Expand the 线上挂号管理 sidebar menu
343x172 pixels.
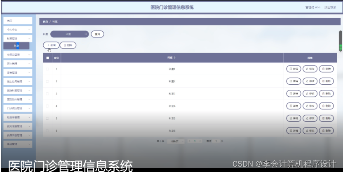[x=18, y=81]
